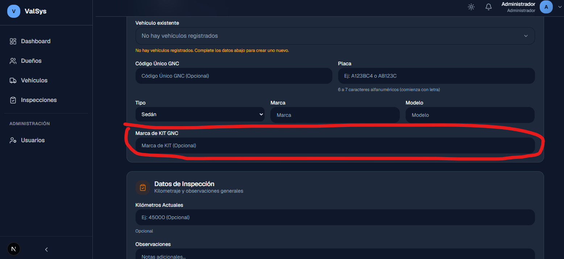
Task: Collapse the sidebar with arrow icon
Action: pyautogui.click(x=46, y=249)
